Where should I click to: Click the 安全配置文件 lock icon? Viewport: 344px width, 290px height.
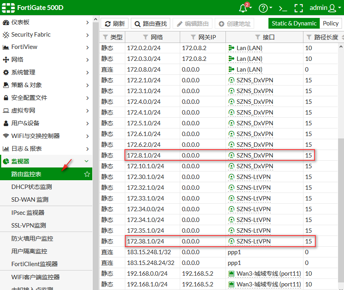pyautogui.click(x=6, y=98)
